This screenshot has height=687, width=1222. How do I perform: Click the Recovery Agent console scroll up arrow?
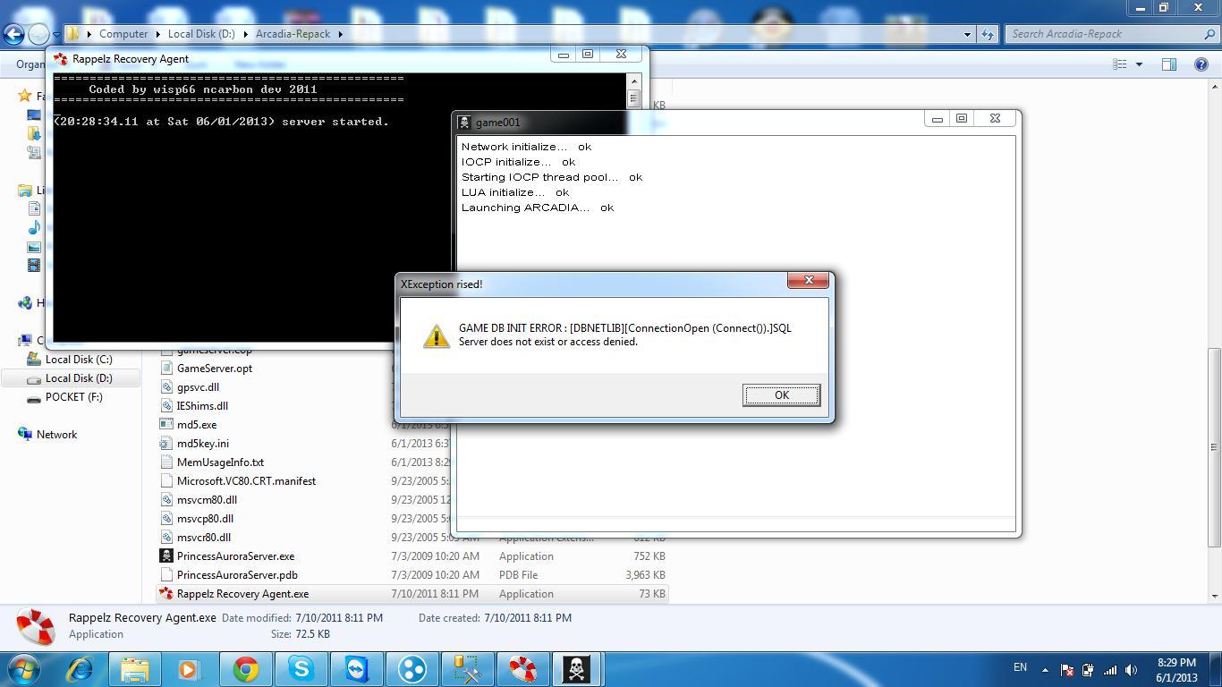pyautogui.click(x=633, y=81)
